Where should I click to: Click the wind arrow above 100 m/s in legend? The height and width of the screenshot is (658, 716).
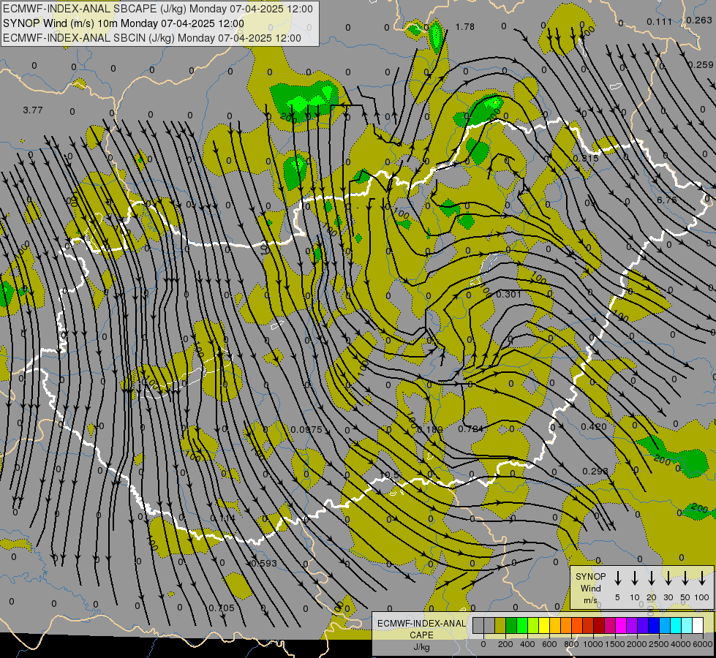pyautogui.click(x=702, y=578)
